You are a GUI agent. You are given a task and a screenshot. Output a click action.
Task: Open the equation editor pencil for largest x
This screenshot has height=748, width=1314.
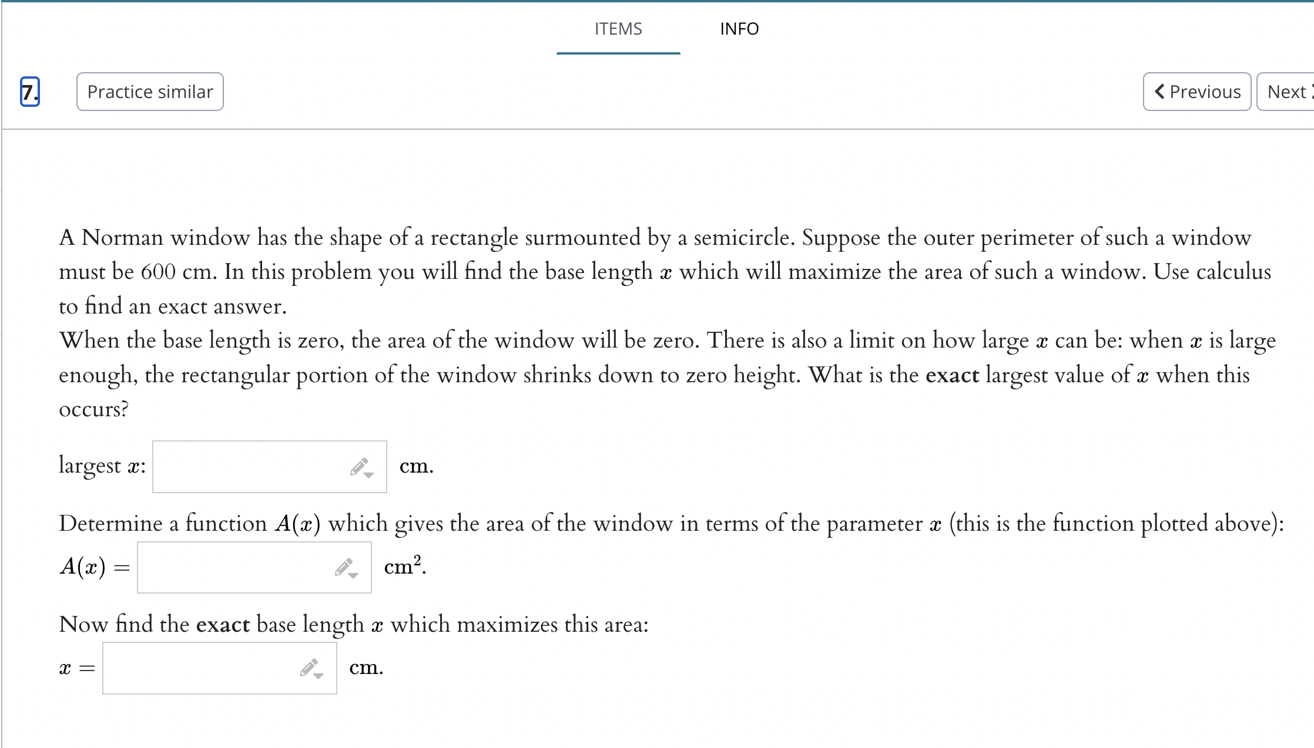(x=358, y=467)
